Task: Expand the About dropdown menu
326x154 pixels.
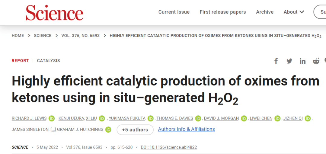Action: click(294, 12)
